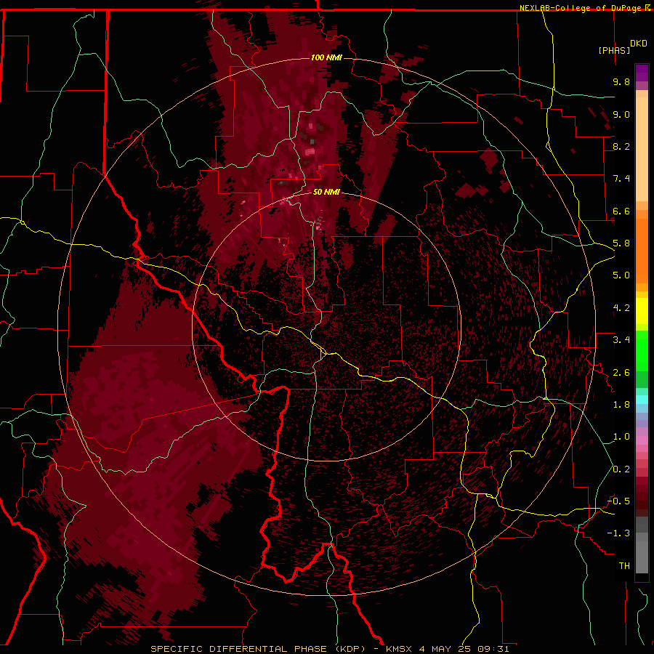Viewport: 654px width, 654px height.
Task: Click the 100 NMI range ring label
Action: tap(326, 57)
